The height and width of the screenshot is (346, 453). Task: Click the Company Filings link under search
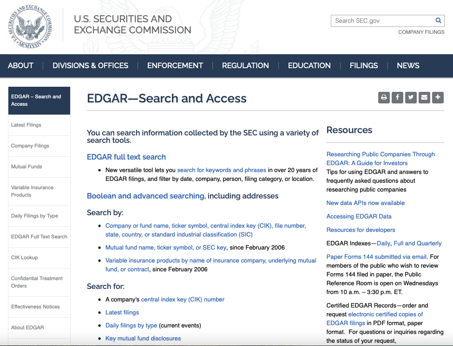(x=421, y=32)
